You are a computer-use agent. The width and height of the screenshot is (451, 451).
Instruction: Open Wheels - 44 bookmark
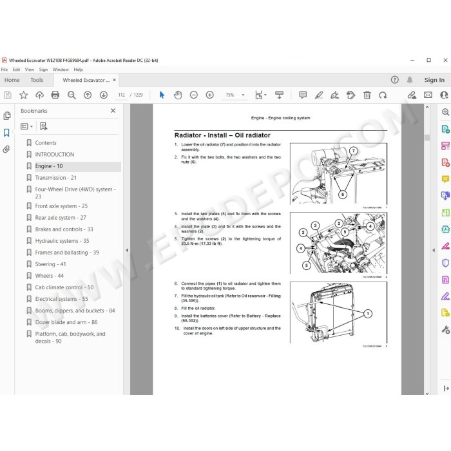click(x=49, y=276)
